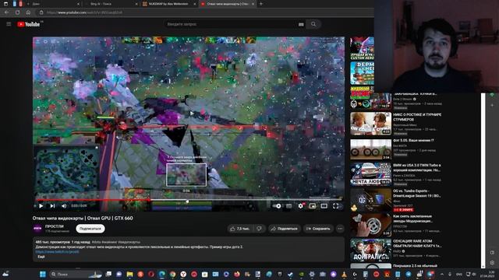Click the browser home button
499x280 pixels.
[28, 12]
